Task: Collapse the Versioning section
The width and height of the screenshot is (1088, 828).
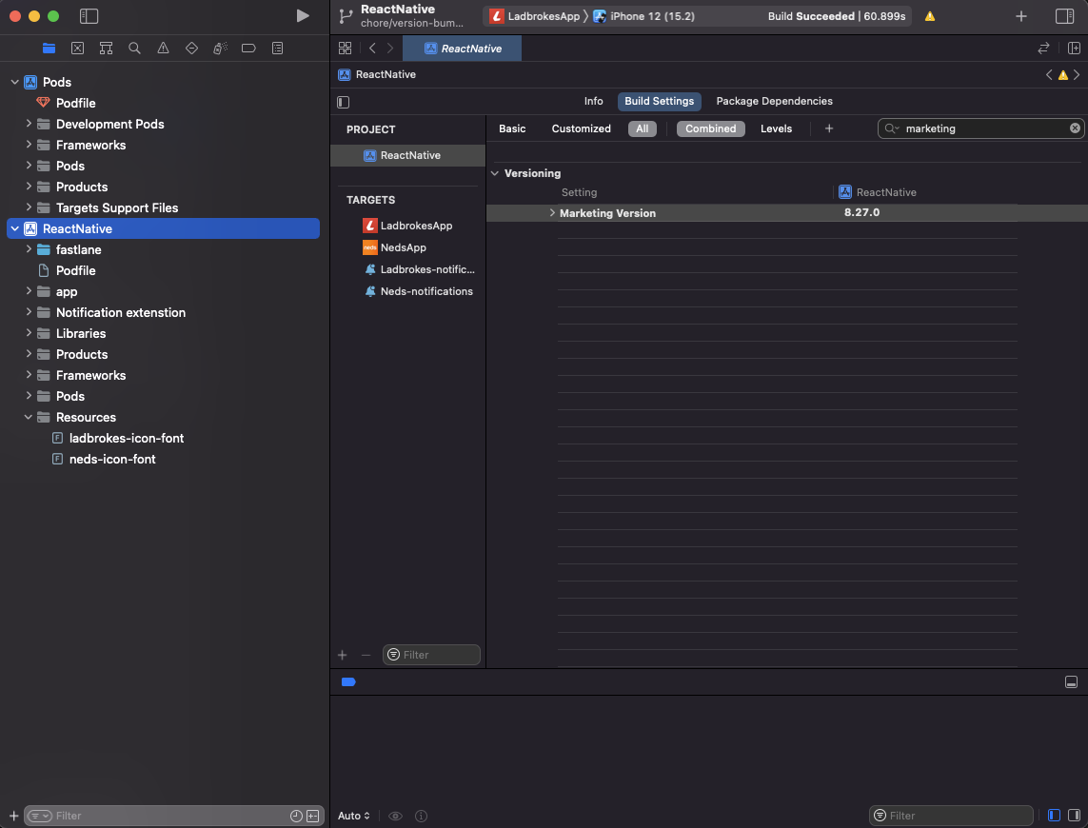Action: pyautogui.click(x=495, y=173)
